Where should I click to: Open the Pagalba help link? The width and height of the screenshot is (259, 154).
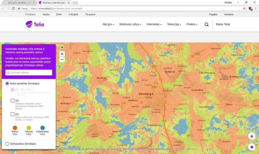coord(213,14)
